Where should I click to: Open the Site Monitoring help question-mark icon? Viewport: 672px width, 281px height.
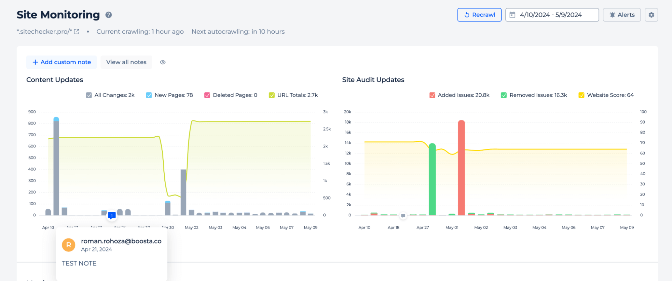(109, 15)
